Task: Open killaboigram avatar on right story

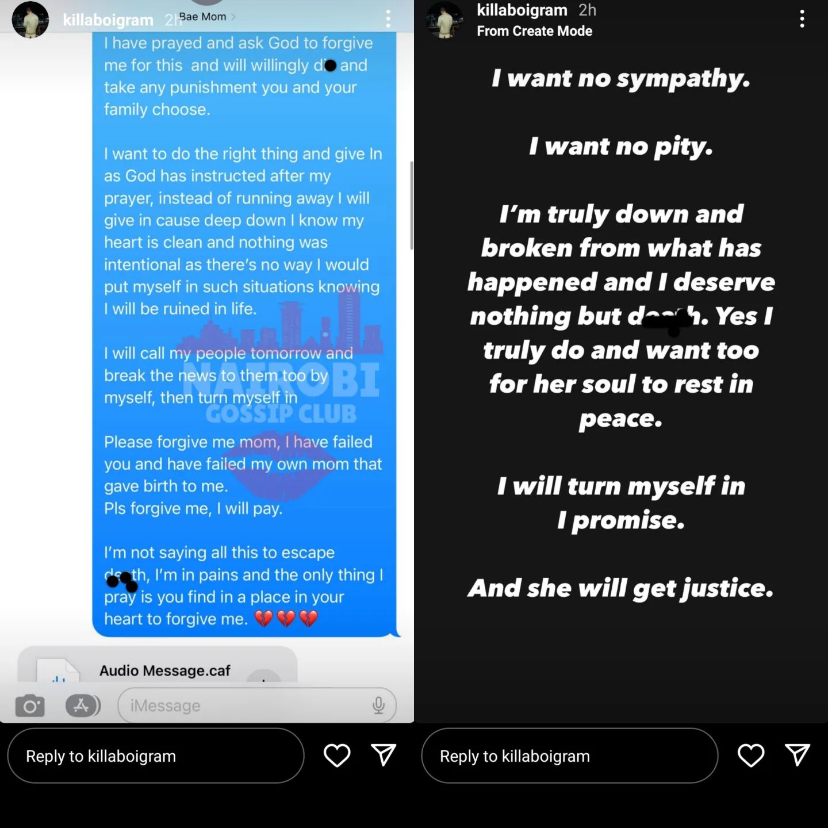Action: pos(444,20)
